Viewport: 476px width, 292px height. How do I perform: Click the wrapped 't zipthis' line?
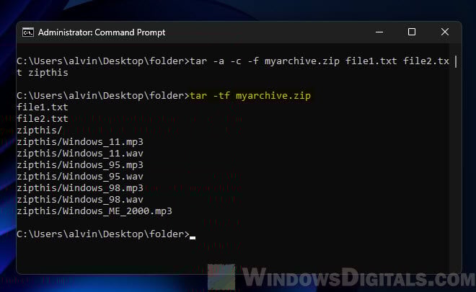coord(43,73)
